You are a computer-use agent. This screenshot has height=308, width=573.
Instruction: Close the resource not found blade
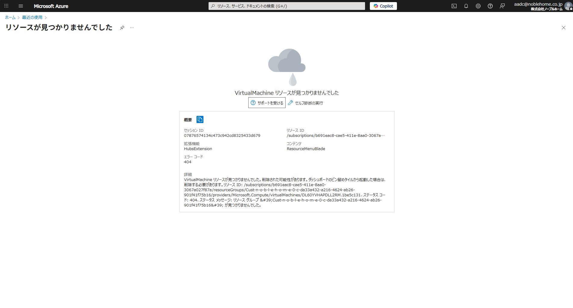(564, 28)
